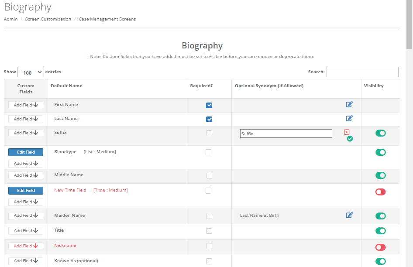Click inside the Search box
The image size is (413, 267).
[362, 72]
